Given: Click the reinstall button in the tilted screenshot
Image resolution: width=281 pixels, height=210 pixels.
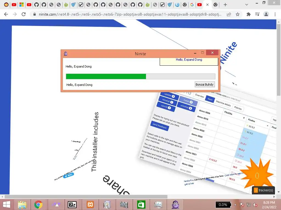Looking at the screenshot, I should [168, 101].
